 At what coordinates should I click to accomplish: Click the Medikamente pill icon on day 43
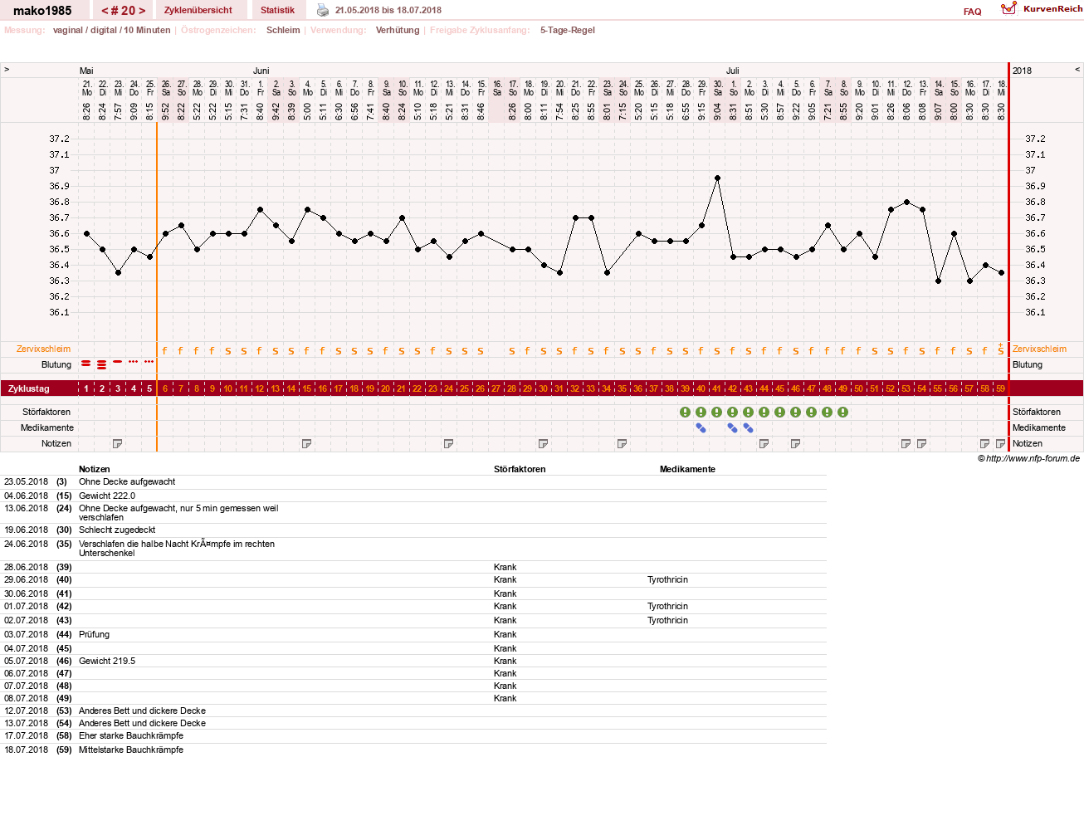pyautogui.click(x=749, y=428)
